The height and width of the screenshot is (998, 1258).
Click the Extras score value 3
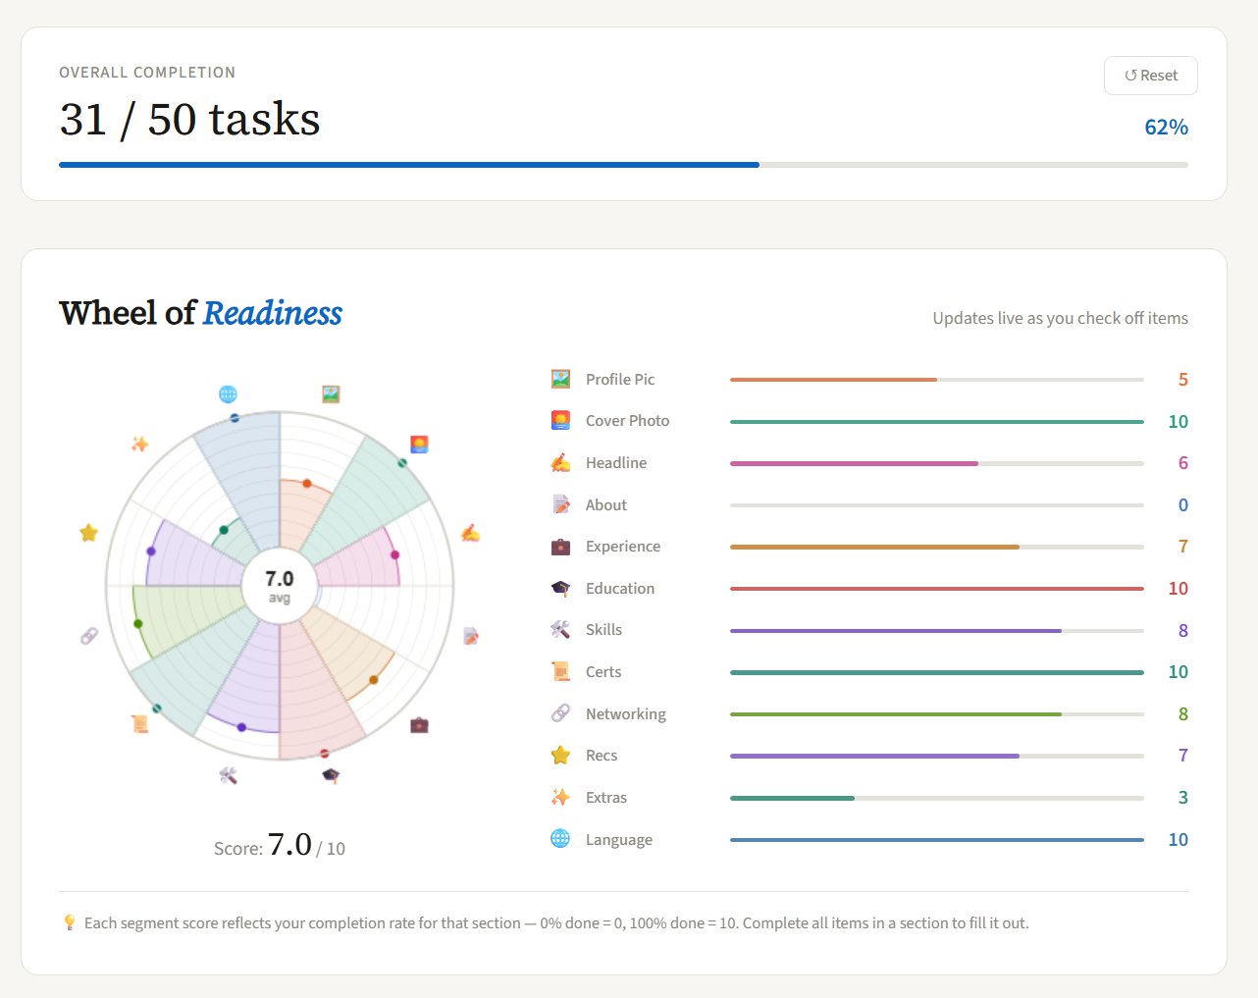pos(1182,798)
